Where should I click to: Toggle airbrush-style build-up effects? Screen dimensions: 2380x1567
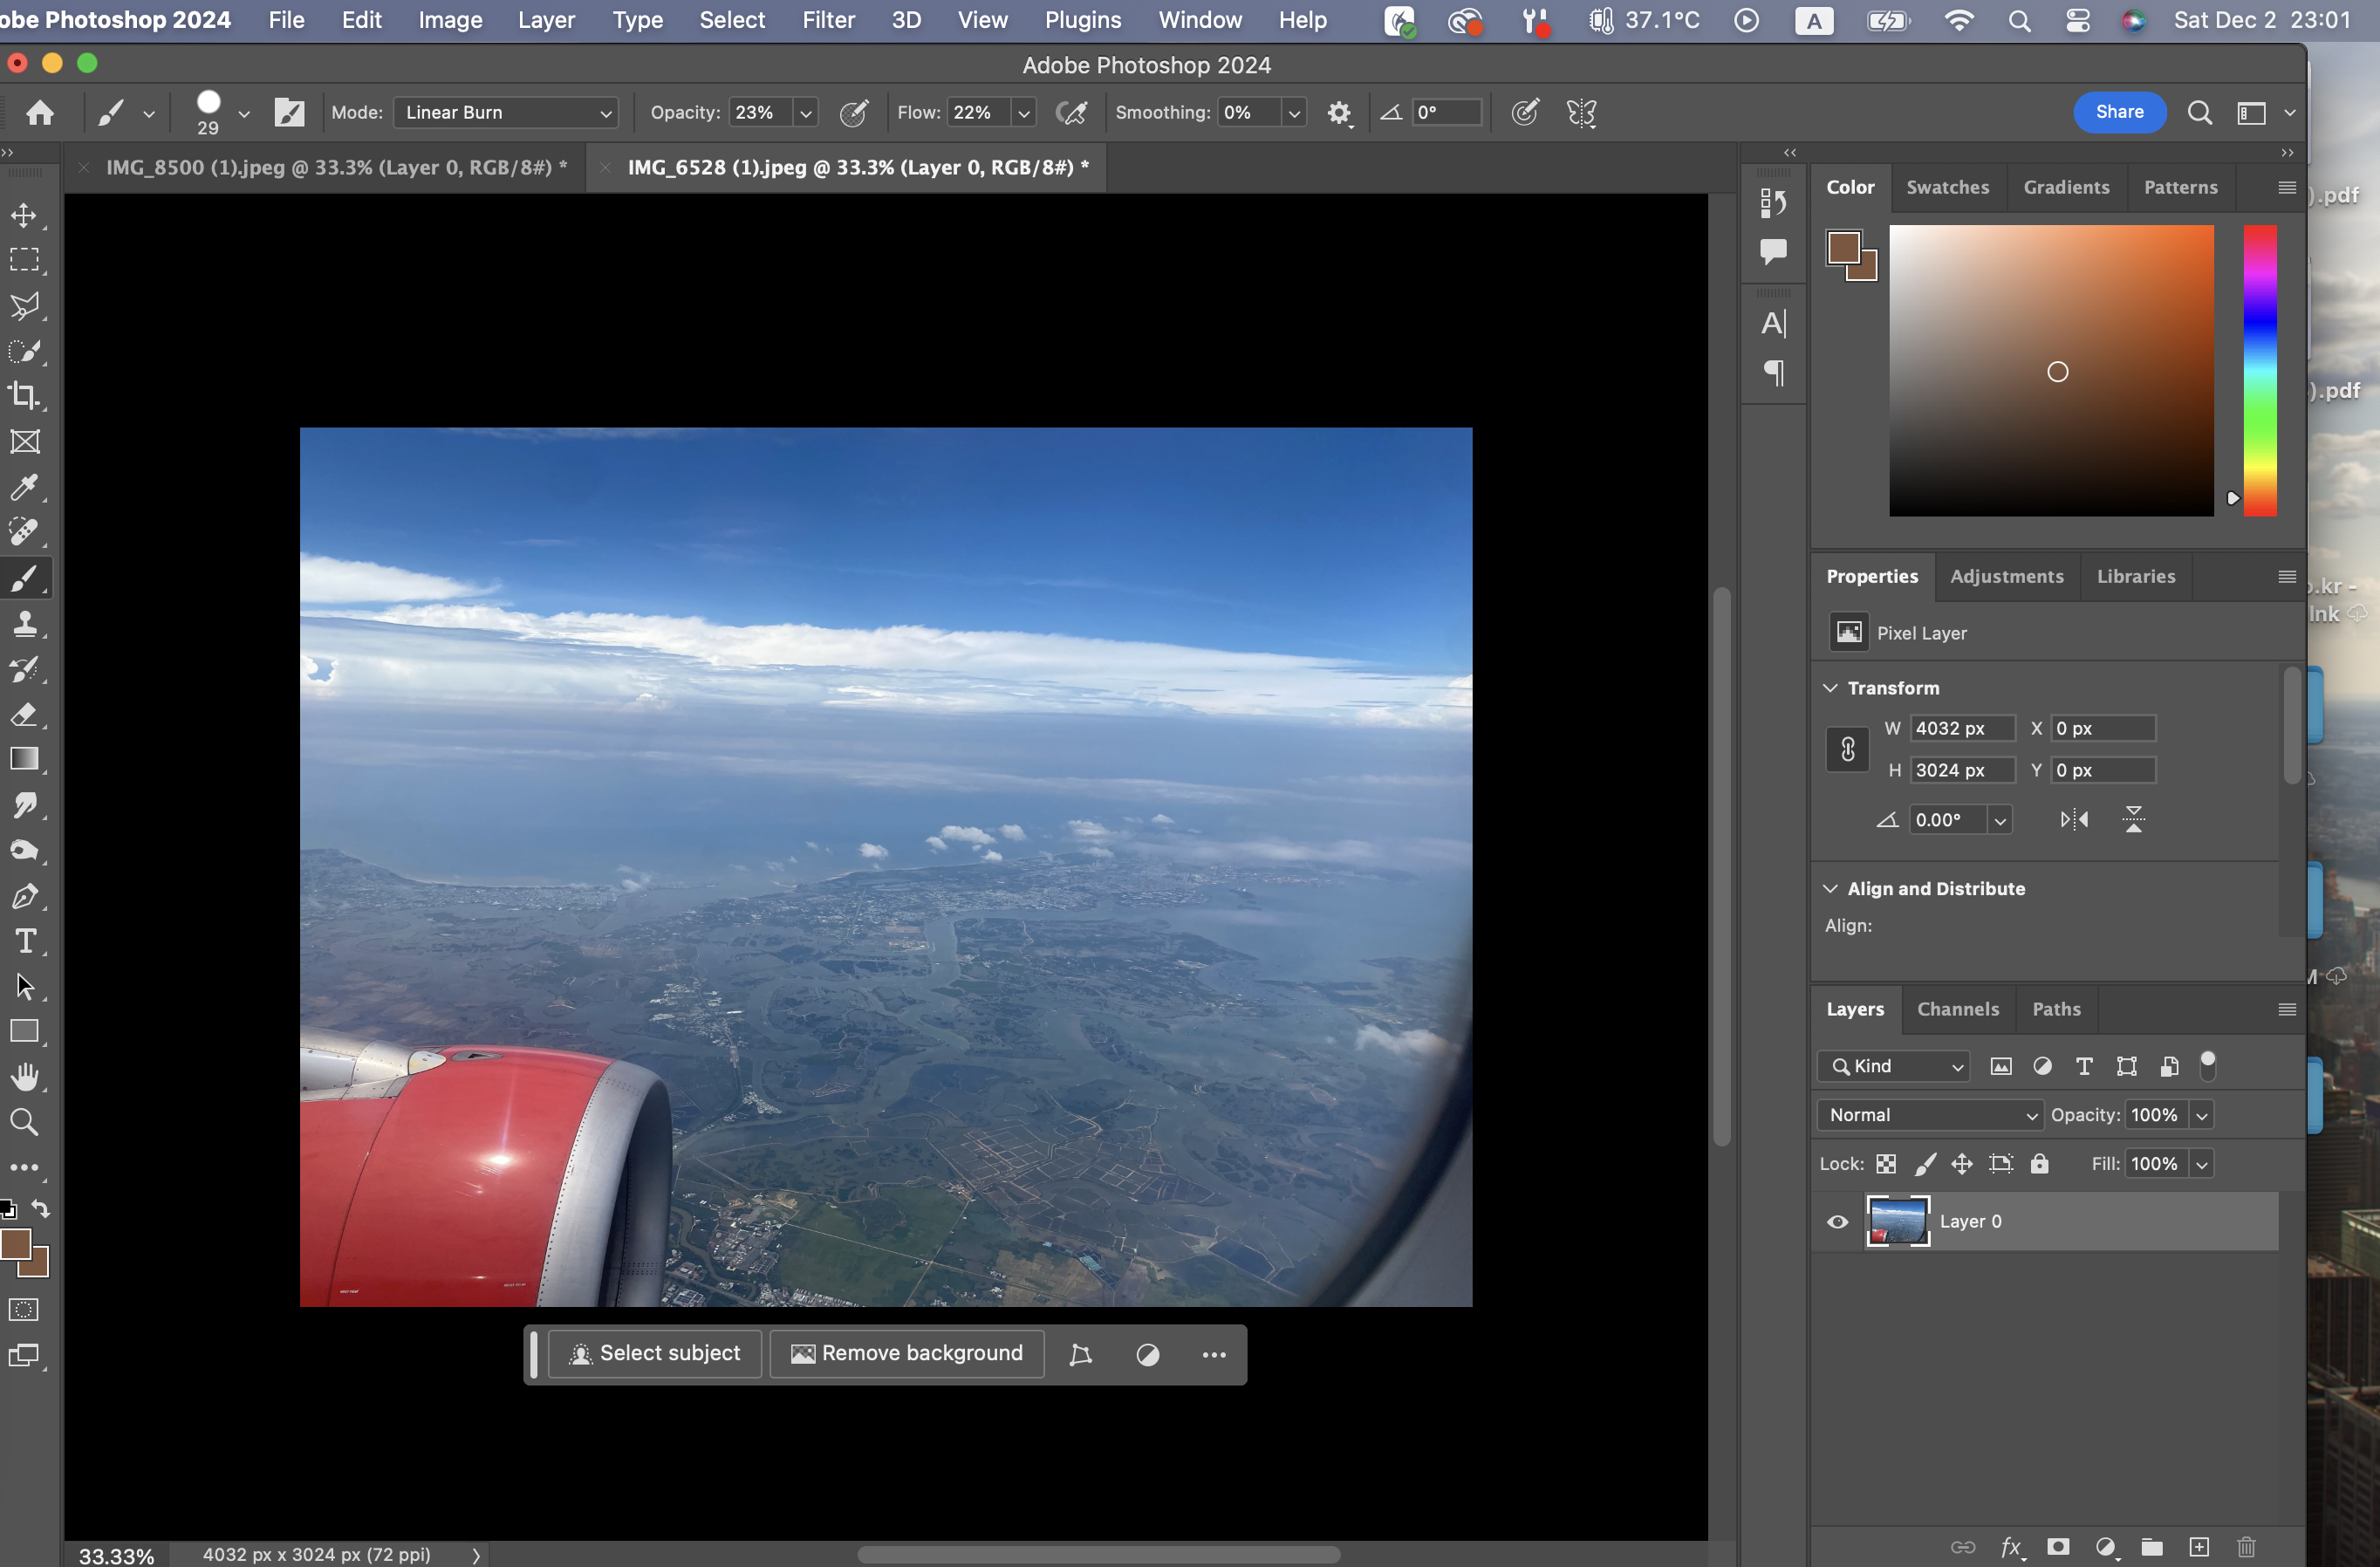(1071, 112)
